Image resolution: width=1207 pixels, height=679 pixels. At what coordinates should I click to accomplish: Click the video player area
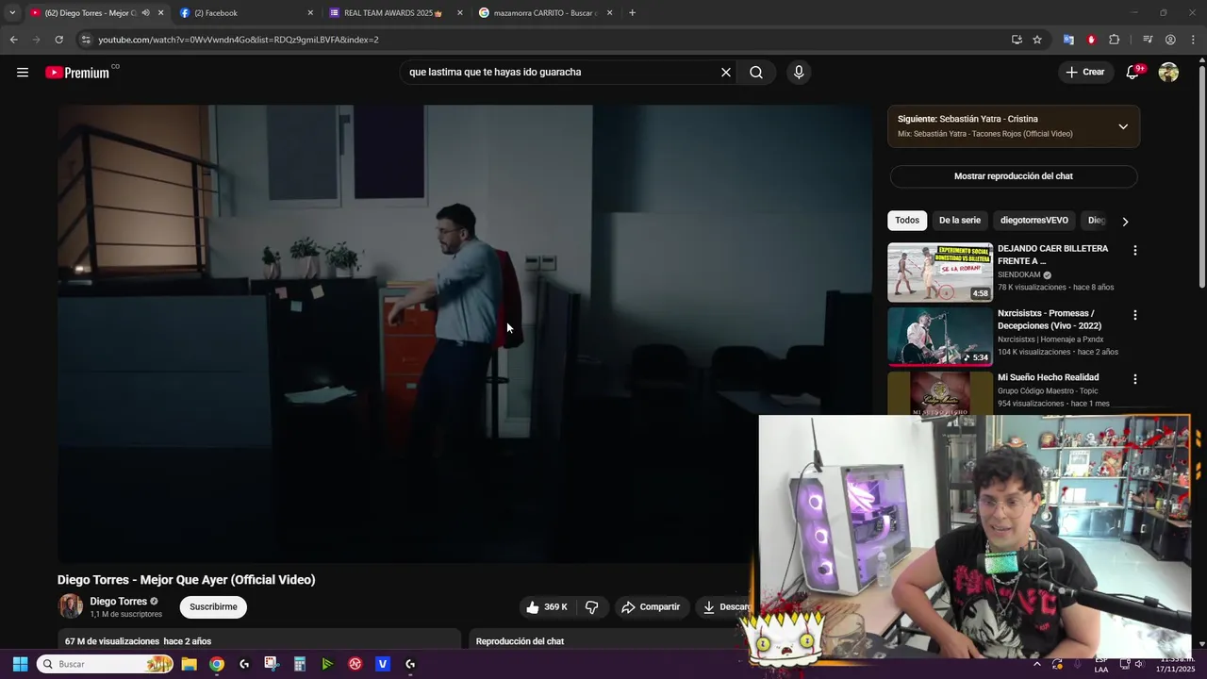coord(465,333)
